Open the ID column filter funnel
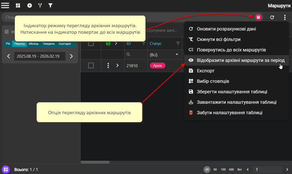 (x=144, y=43)
